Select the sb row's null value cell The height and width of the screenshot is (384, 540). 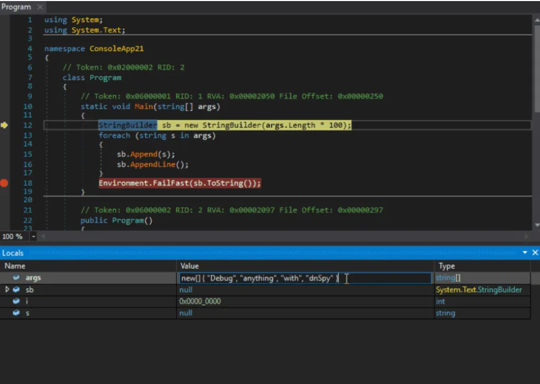[x=186, y=290]
